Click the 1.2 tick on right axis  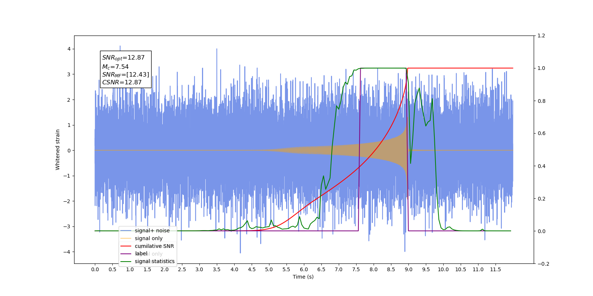[541, 36]
